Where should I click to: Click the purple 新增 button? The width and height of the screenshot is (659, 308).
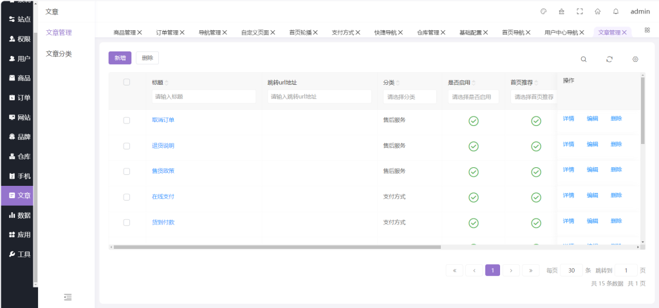pyautogui.click(x=120, y=58)
